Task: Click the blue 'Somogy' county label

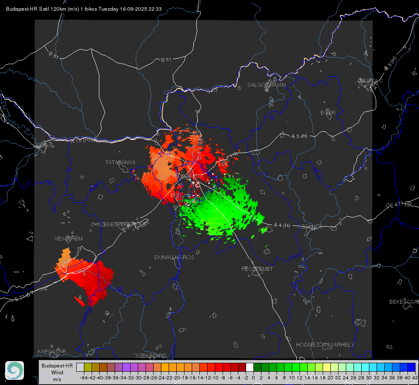Action: (x=86, y=315)
